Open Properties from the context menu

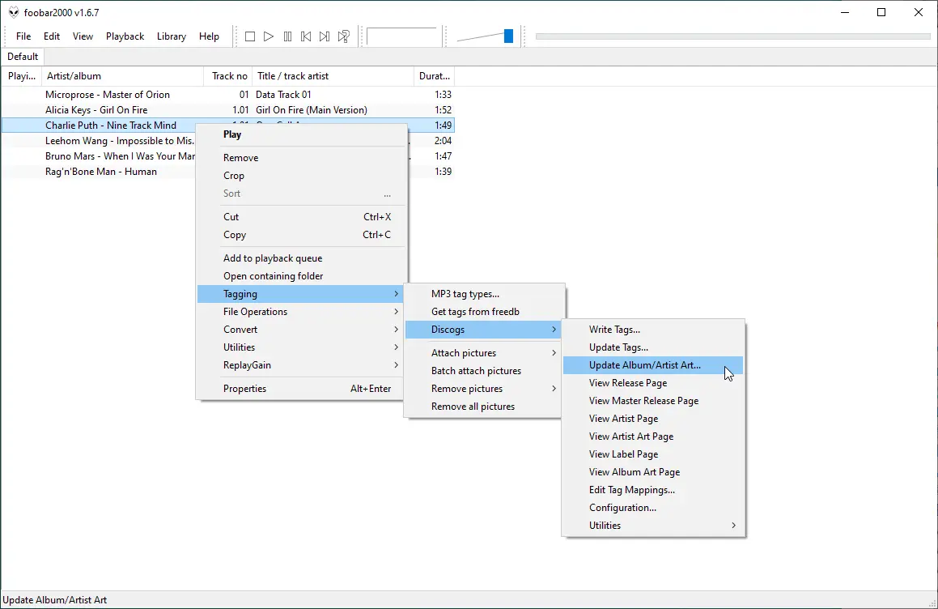tap(244, 389)
